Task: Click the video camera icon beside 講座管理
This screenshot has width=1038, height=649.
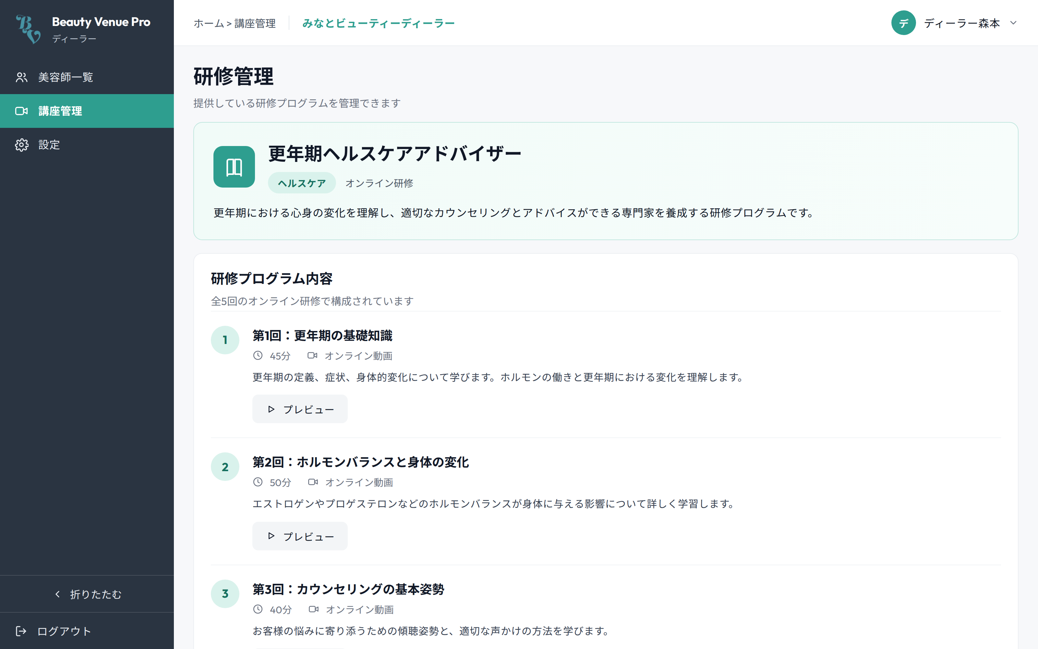Action: [21, 111]
